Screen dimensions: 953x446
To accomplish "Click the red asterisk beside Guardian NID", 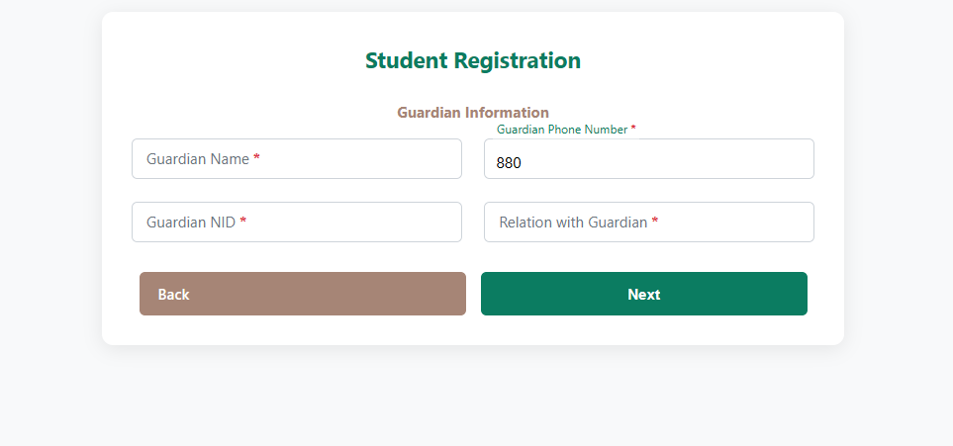I will coord(243,222).
